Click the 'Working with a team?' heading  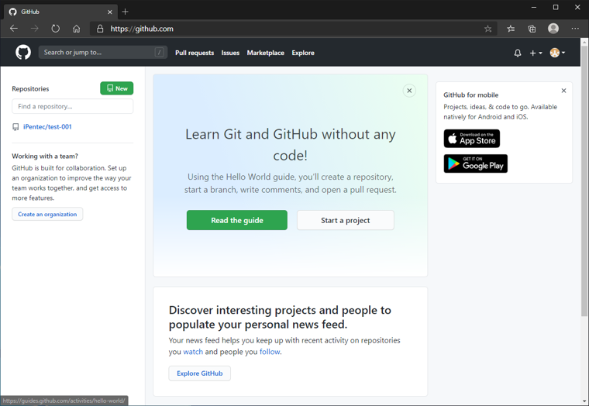click(45, 156)
